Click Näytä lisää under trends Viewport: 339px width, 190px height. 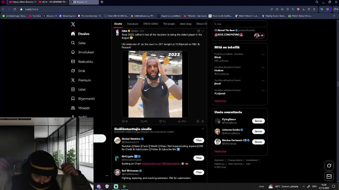[x=220, y=101]
